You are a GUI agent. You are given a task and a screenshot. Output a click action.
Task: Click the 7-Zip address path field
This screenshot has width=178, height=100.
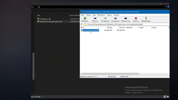pyautogui.click(x=127, y=24)
